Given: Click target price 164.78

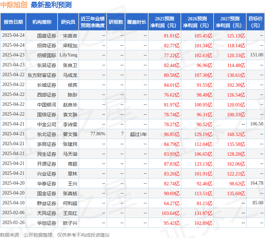Looking at the screenshot, I should click(x=257, y=183).
